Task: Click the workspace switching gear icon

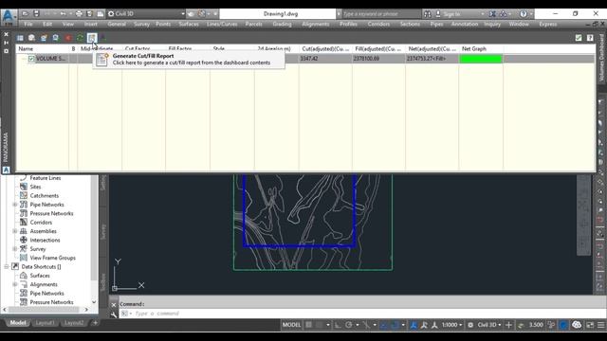Action: coord(470,325)
